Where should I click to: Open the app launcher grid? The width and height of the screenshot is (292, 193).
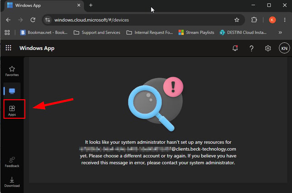(8, 48)
